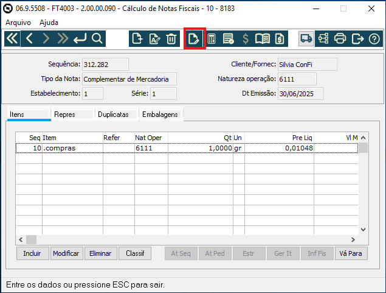Switch to the Itens tab
The width and height of the screenshot is (386, 293).
(29, 114)
